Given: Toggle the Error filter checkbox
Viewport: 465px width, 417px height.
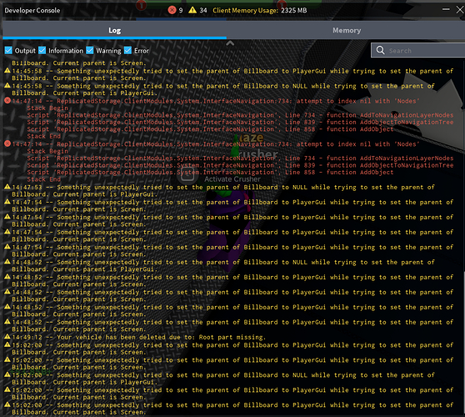Looking at the screenshot, I should click(127, 50).
